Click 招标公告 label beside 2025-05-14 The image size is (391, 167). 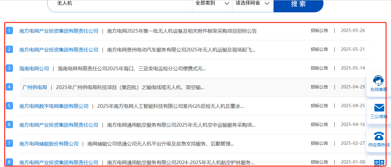click(319, 68)
